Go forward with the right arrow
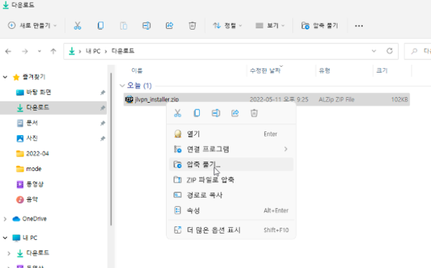The image size is (431, 268). coord(24,51)
